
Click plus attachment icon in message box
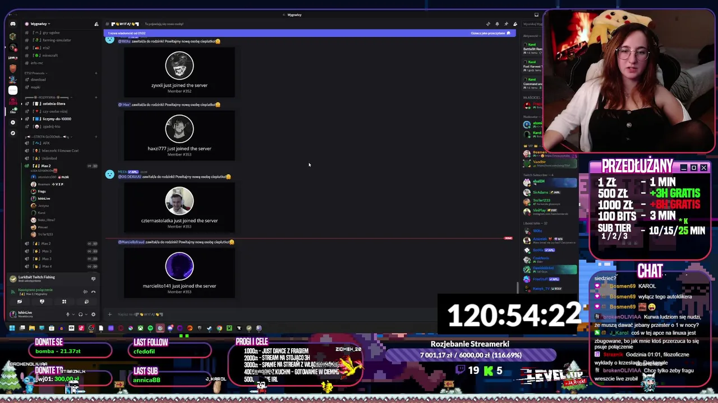tap(110, 315)
